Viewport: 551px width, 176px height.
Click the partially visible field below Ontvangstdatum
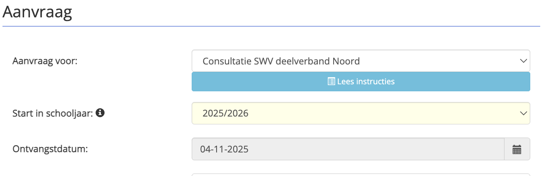coord(361,174)
